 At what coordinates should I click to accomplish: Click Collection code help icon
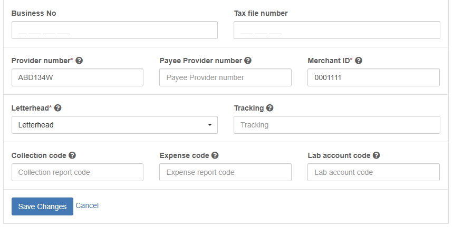[x=72, y=155]
